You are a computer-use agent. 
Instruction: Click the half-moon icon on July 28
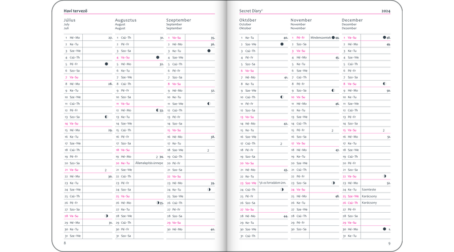pos(106,216)
